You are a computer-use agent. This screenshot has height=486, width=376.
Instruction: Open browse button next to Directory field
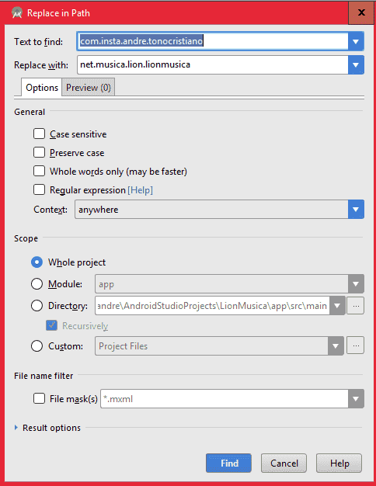pos(356,306)
